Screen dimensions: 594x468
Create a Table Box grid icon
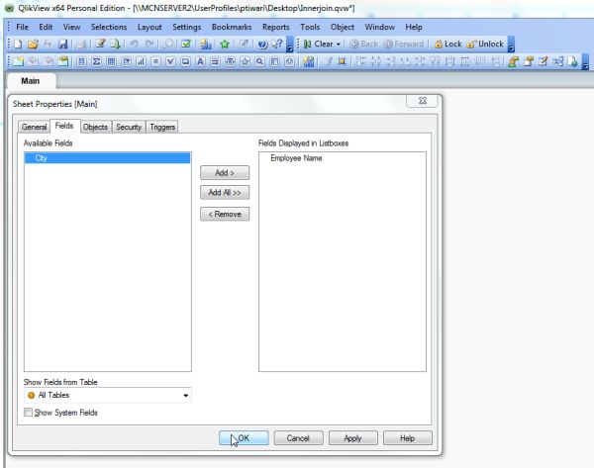(x=111, y=61)
